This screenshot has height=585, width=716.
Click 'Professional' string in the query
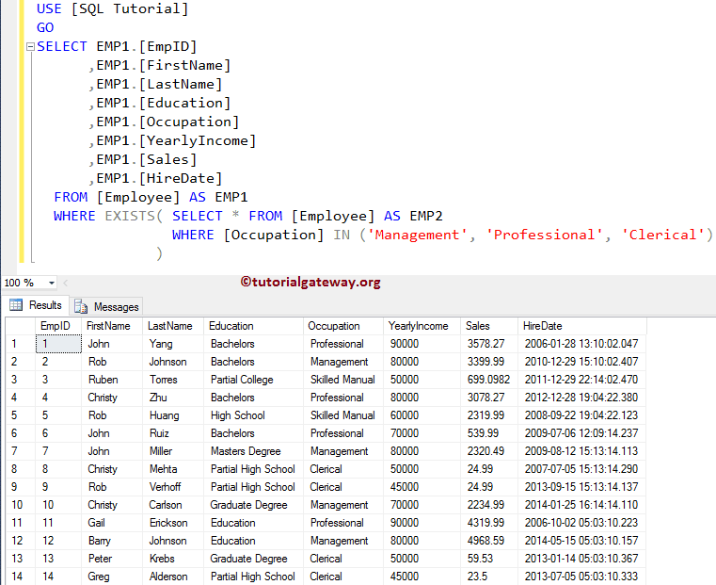tap(545, 235)
